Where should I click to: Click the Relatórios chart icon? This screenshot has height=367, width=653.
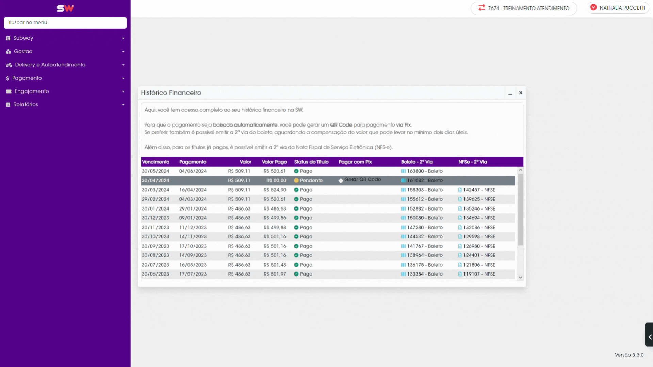8,105
